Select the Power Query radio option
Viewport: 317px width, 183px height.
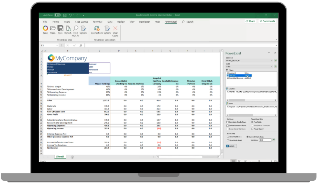pyautogui.click(x=252, y=128)
